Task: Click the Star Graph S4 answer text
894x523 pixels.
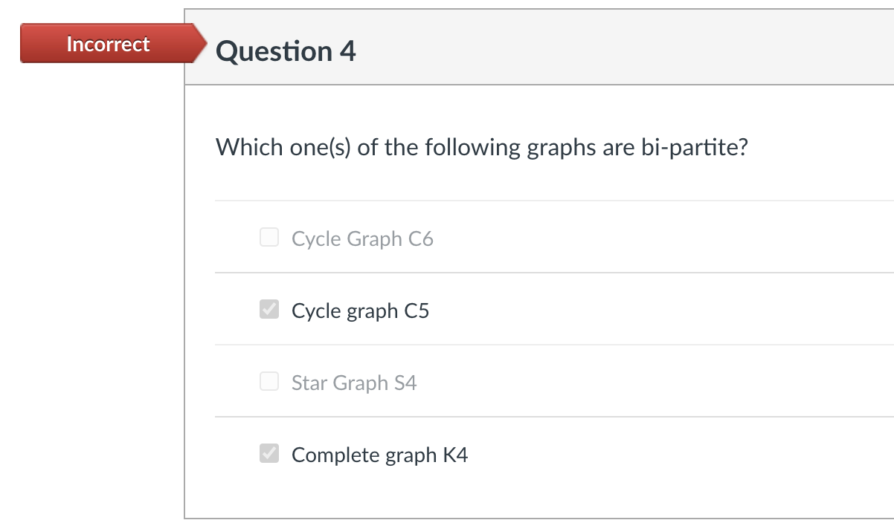Action: click(x=354, y=382)
